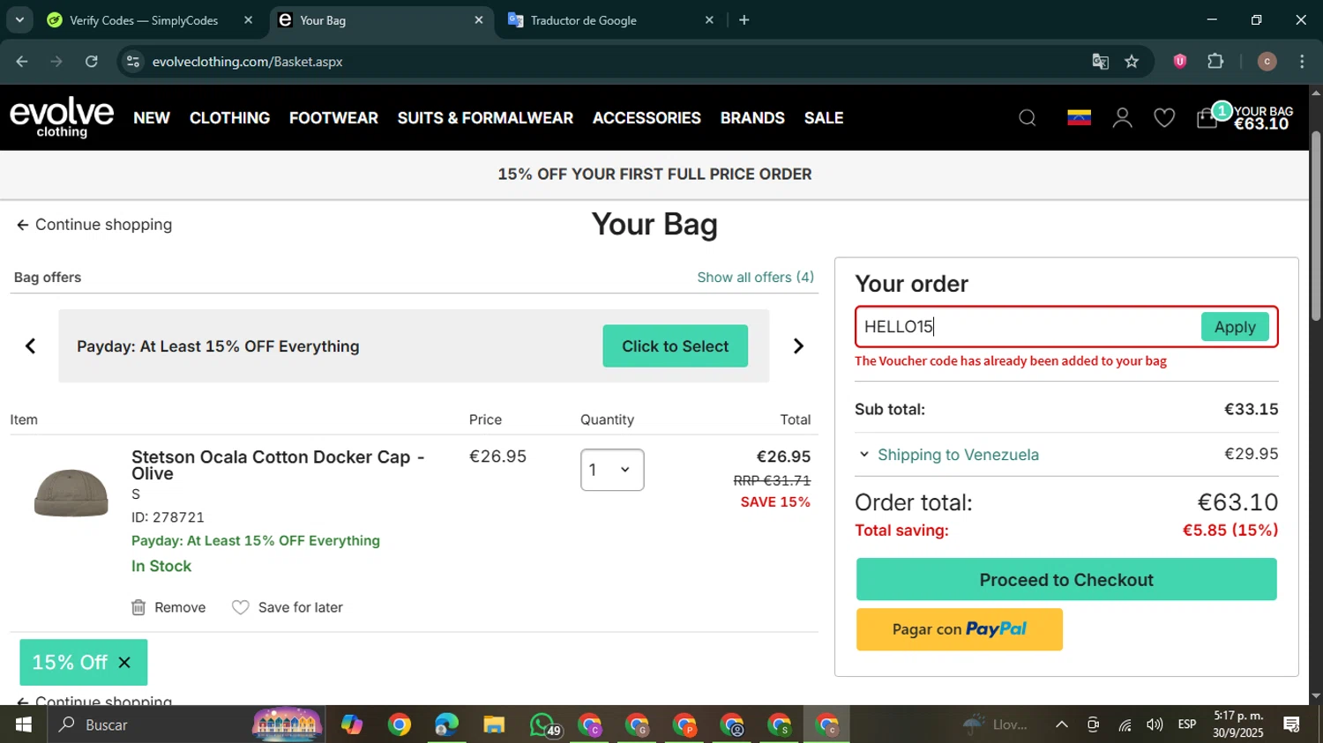Go to evolve clothing logo home

coord(62,117)
